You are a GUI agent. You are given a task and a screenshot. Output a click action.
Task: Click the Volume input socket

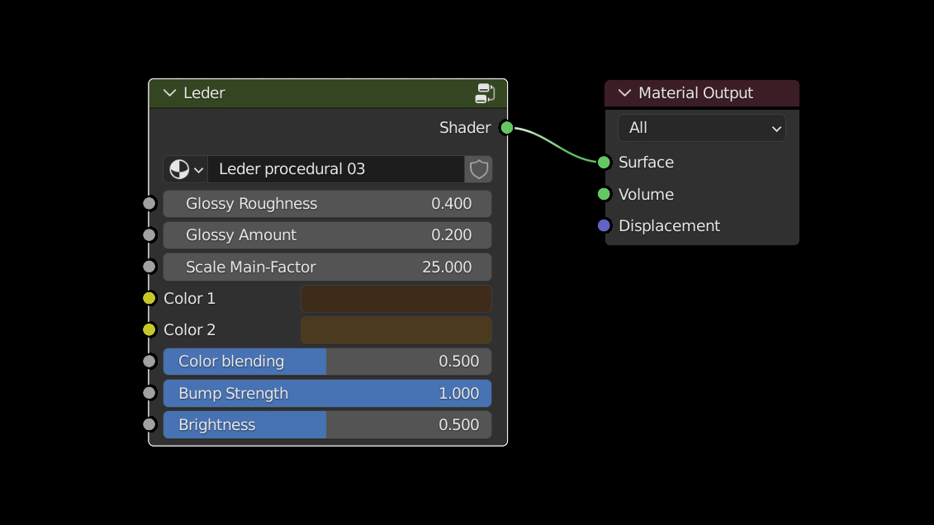click(604, 194)
